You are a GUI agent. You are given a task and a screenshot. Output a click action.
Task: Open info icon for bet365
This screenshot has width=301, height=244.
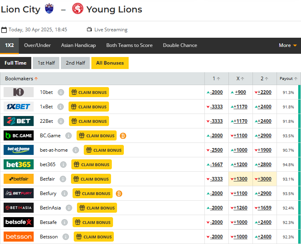[63, 165]
